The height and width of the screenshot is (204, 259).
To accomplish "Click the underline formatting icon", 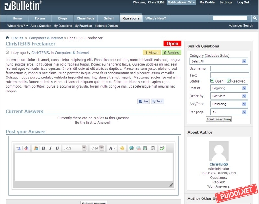I will pyautogui.click(x=57, y=148).
